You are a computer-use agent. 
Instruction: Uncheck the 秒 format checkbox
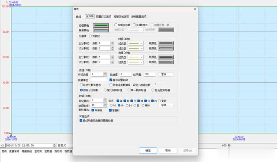click(152, 101)
